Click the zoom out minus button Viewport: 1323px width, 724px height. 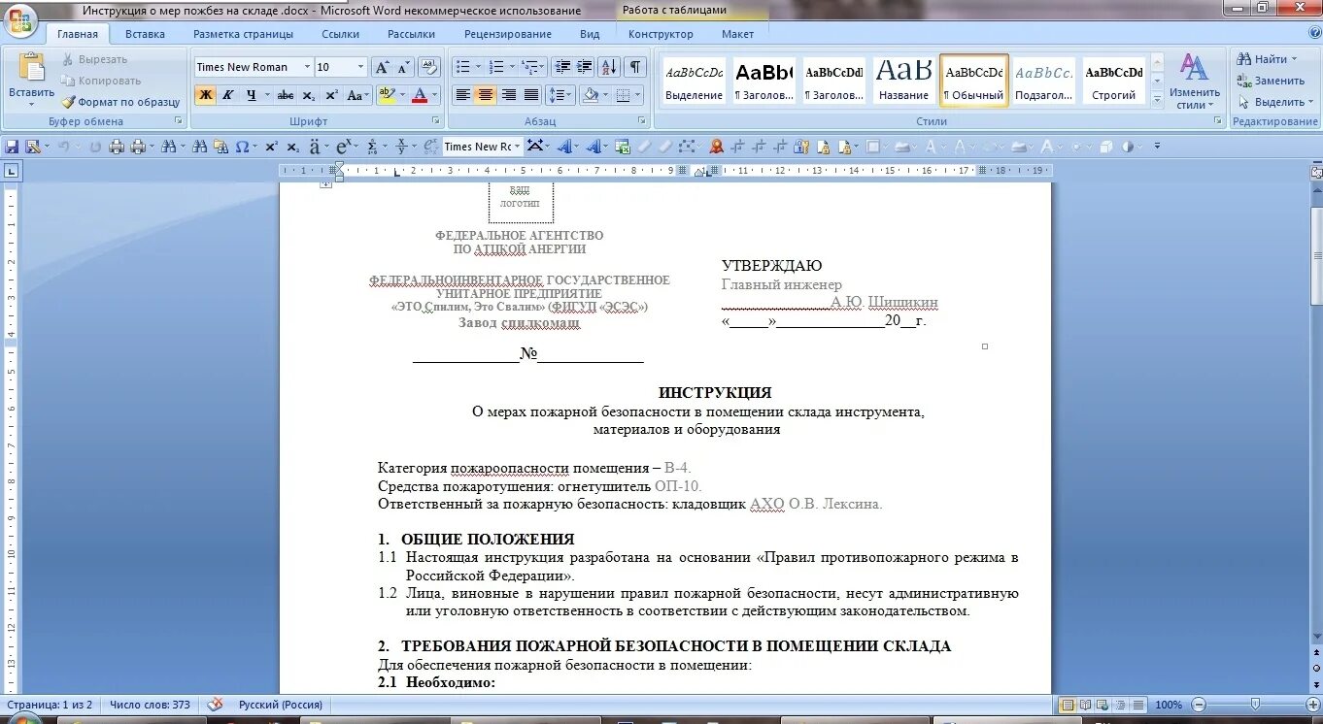pyautogui.click(x=1200, y=705)
